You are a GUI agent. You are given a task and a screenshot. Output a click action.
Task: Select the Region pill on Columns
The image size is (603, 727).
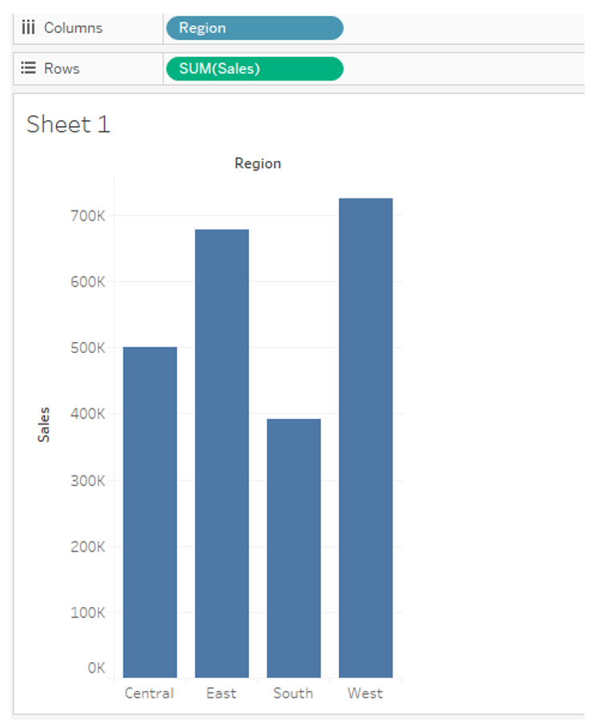click(x=255, y=28)
